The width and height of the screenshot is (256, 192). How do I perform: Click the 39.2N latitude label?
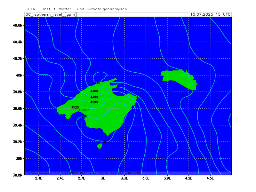(x=18, y=142)
